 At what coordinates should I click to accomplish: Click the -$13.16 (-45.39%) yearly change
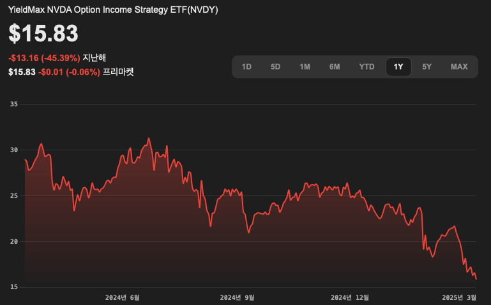point(44,58)
